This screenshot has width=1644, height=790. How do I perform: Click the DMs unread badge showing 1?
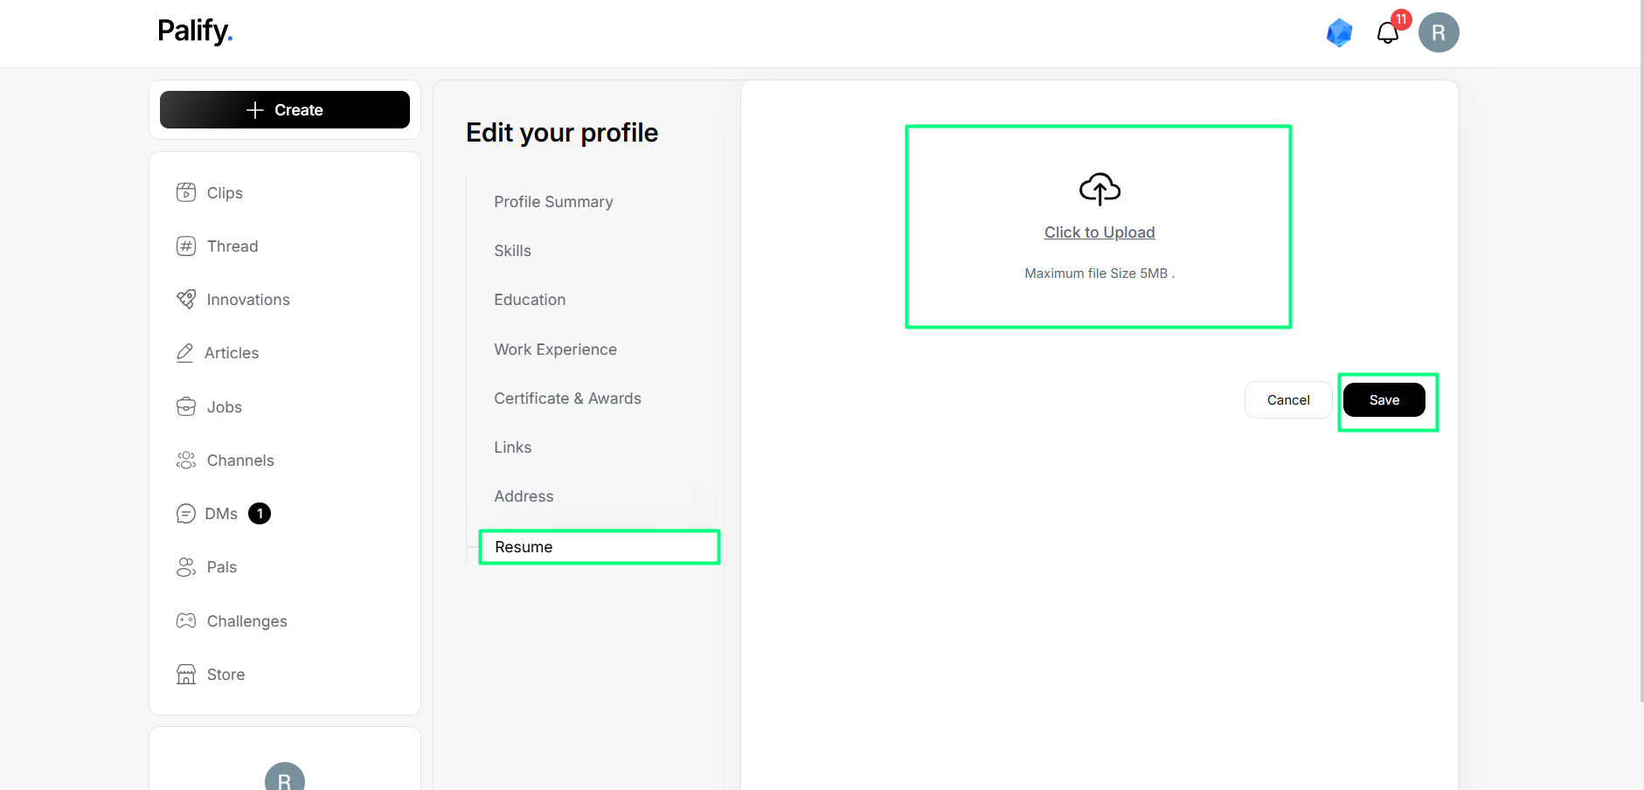[260, 514]
